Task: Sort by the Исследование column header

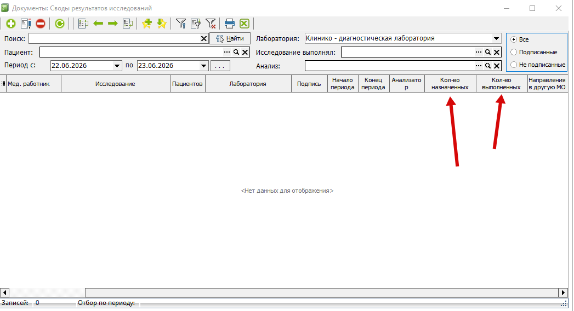Action: click(x=116, y=84)
